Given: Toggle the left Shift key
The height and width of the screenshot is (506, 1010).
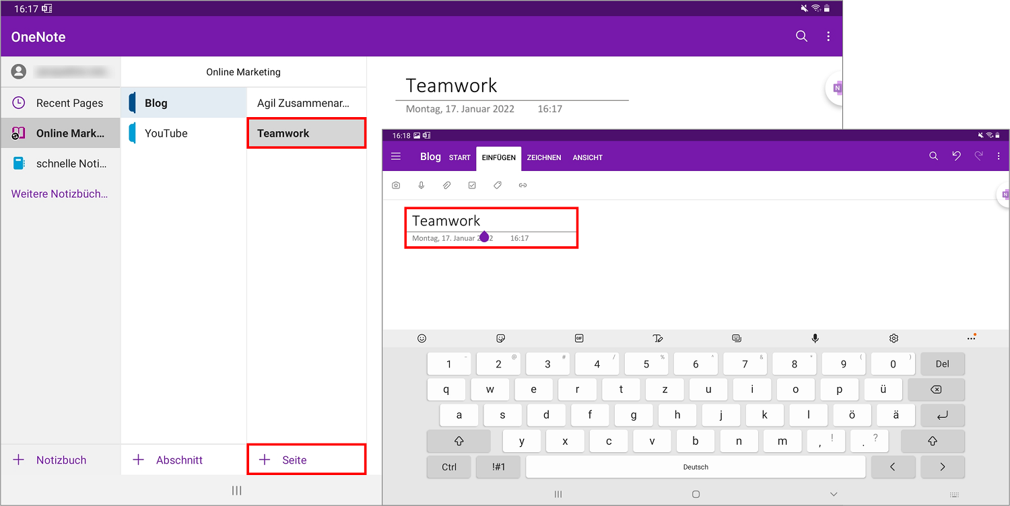Looking at the screenshot, I should pos(459,441).
